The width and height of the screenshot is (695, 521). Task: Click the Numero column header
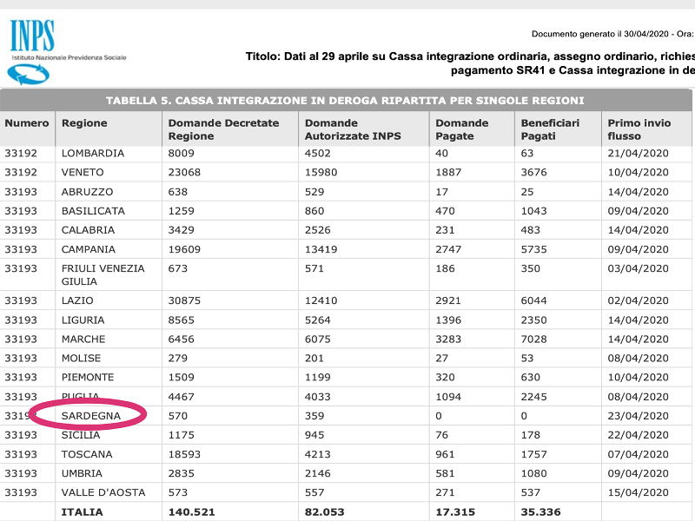pyautogui.click(x=27, y=123)
